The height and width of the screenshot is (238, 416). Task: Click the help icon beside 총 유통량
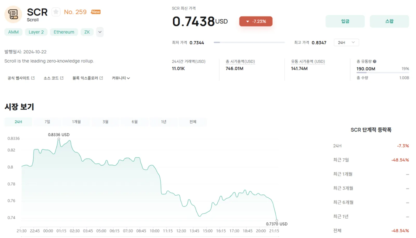375,61
